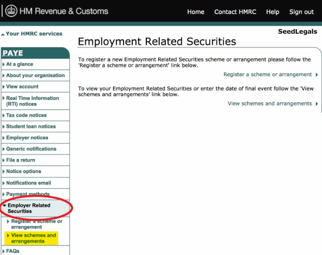Collapse the Your HMRC services section

point(33,34)
